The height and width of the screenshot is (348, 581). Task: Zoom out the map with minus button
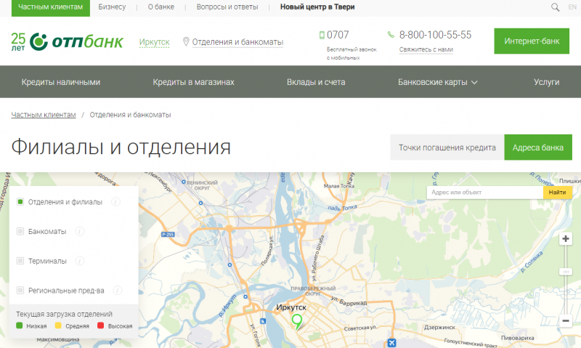pos(566,320)
